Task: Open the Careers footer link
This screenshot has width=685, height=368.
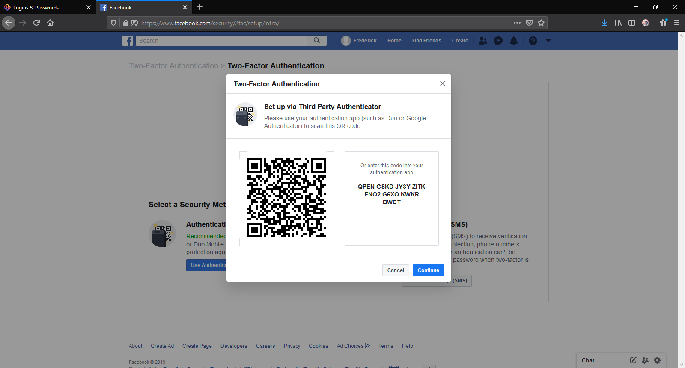Action: pyautogui.click(x=265, y=346)
